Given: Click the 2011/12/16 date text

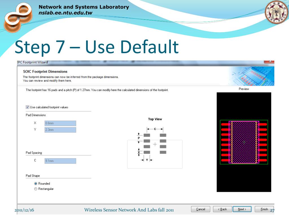Looking at the screenshot, I should coord(24,210).
